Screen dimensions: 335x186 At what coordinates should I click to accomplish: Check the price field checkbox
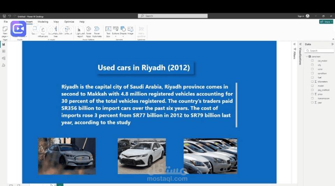pyautogui.click(x=312, y=94)
